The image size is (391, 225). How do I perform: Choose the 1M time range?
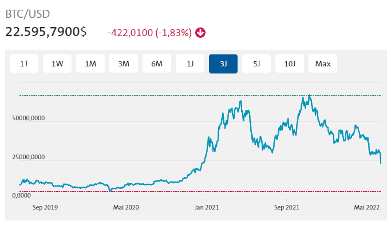[90, 64]
